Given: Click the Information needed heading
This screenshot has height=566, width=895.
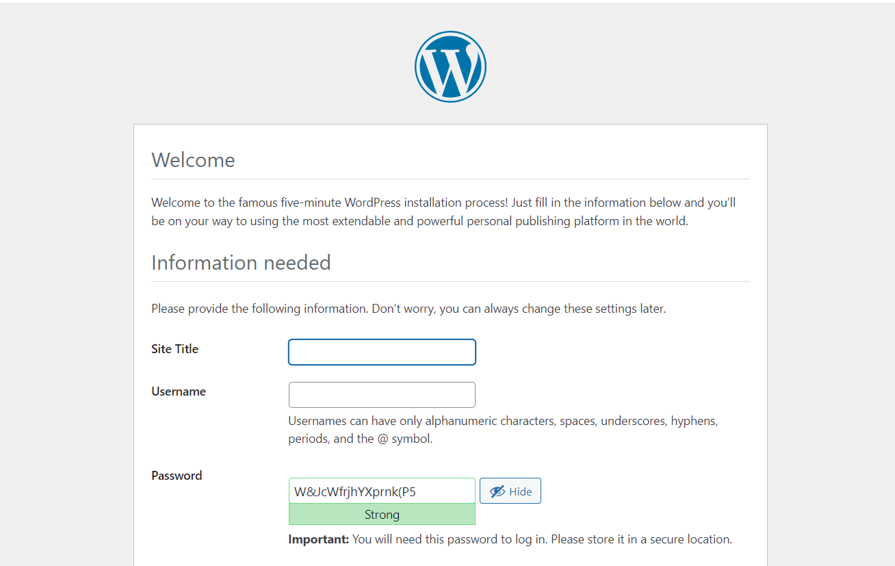Looking at the screenshot, I should [x=241, y=263].
